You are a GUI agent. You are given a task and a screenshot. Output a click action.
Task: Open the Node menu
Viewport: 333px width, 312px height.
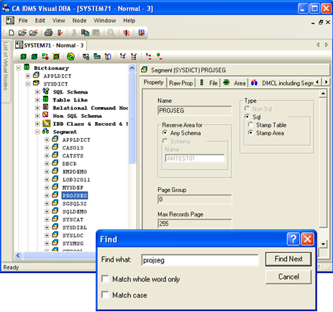click(79, 21)
